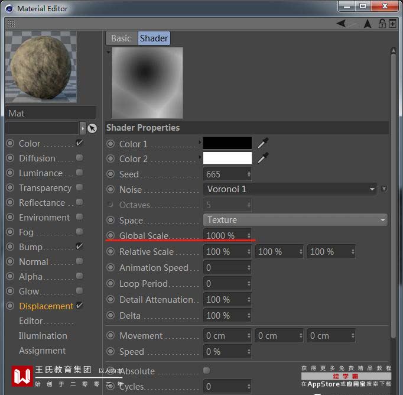Click Color 2 animation dot

(110, 158)
